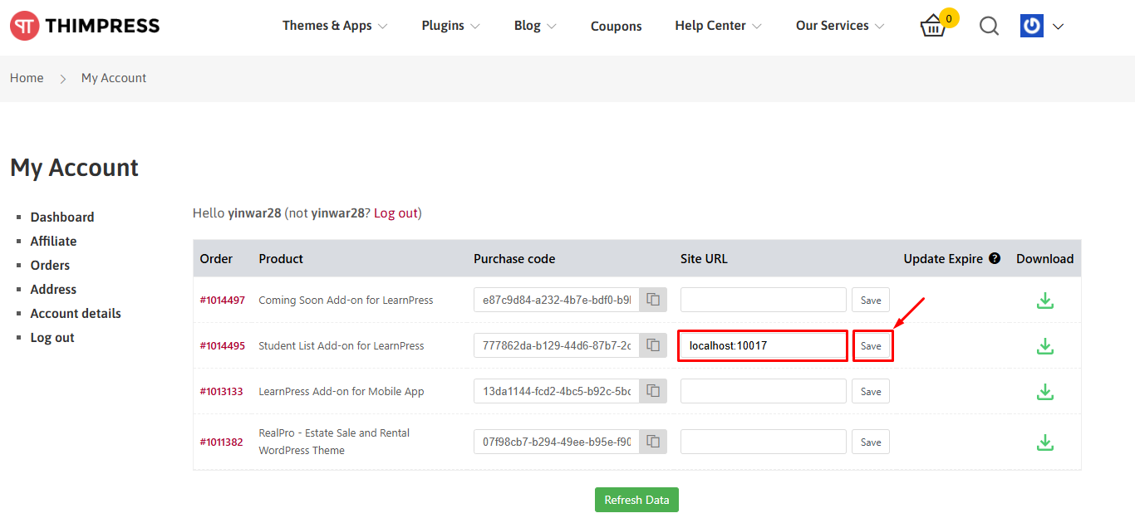Viewport: 1135px width, 523px height.
Task: Expand the Blog menu
Action: coord(535,26)
